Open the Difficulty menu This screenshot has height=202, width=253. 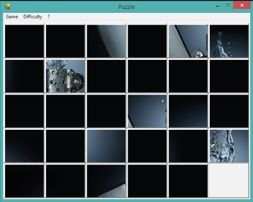(33, 17)
